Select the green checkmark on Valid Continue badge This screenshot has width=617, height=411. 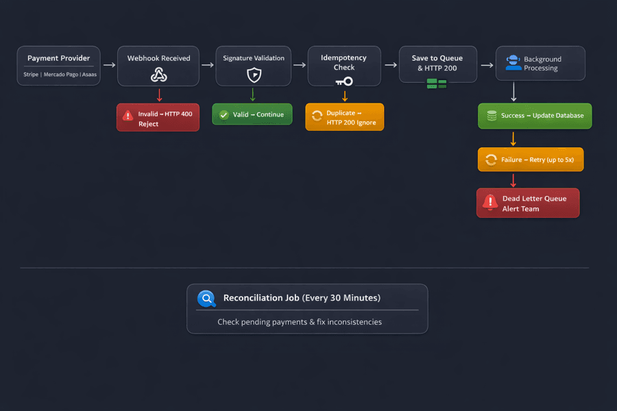coord(223,114)
